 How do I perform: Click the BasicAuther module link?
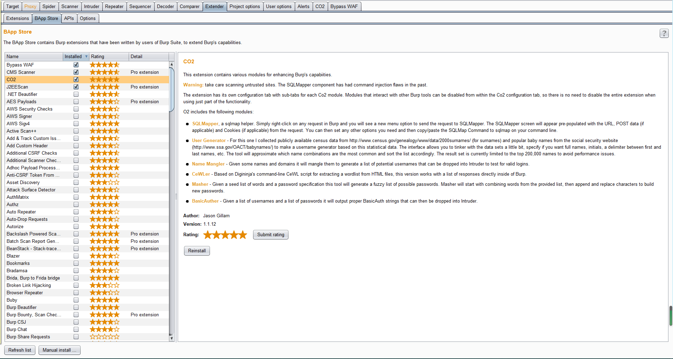[205, 201]
